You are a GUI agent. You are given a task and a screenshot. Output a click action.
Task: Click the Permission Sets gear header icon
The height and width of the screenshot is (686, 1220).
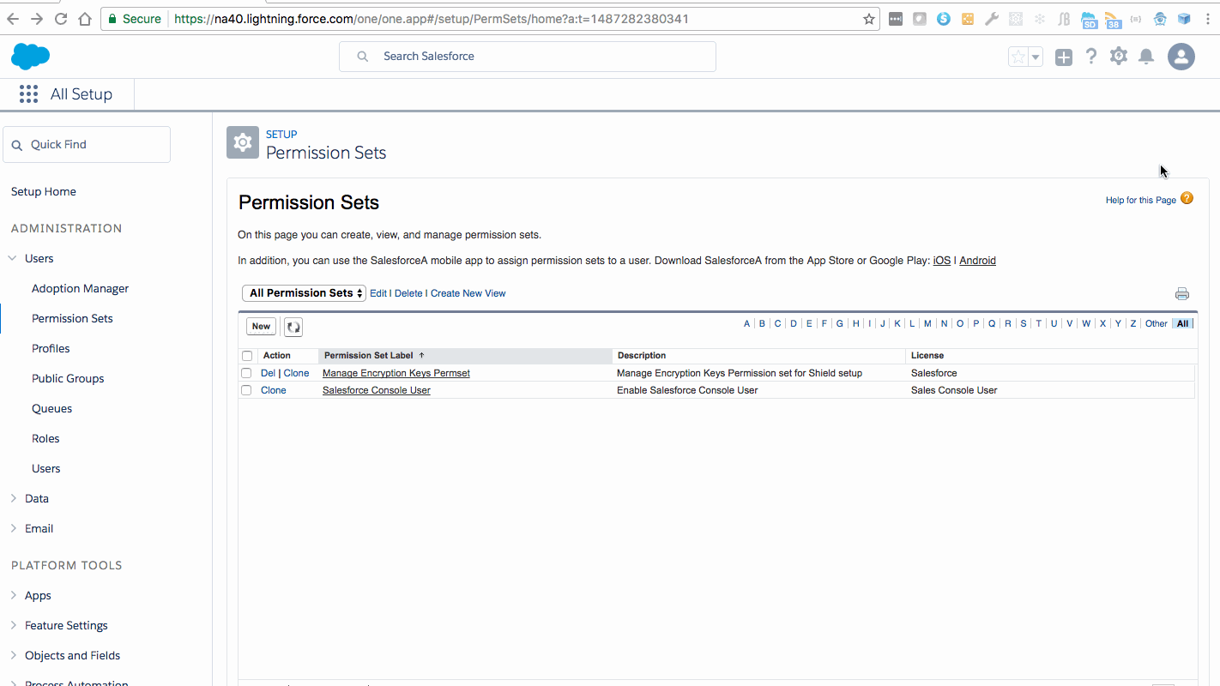coord(243,142)
